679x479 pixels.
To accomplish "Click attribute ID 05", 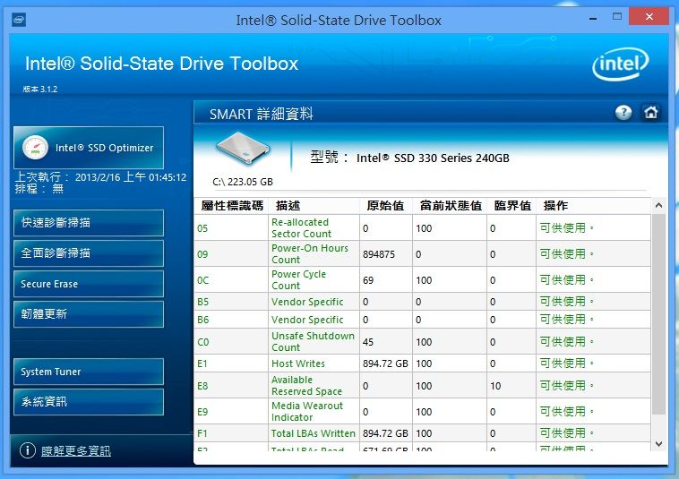I will pyautogui.click(x=202, y=228).
